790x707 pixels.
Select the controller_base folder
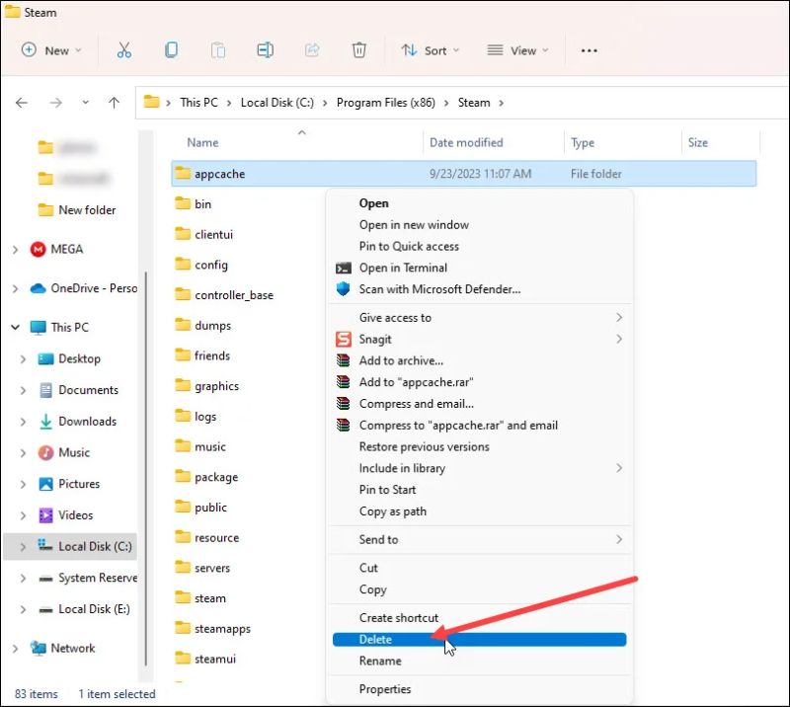click(x=234, y=295)
